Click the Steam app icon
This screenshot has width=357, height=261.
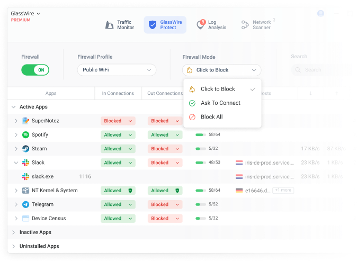click(25, 149)
